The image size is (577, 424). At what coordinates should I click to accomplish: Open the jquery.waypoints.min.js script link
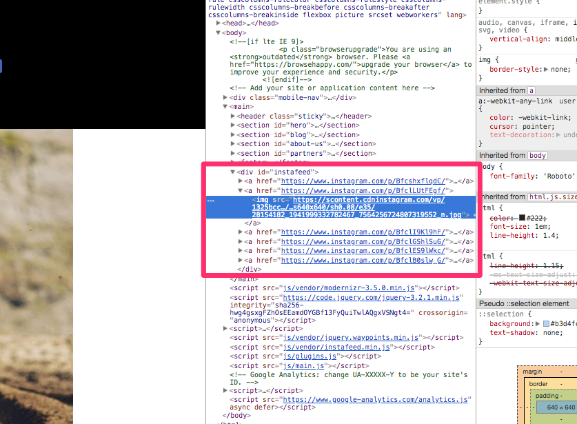(x=351, y=338)
